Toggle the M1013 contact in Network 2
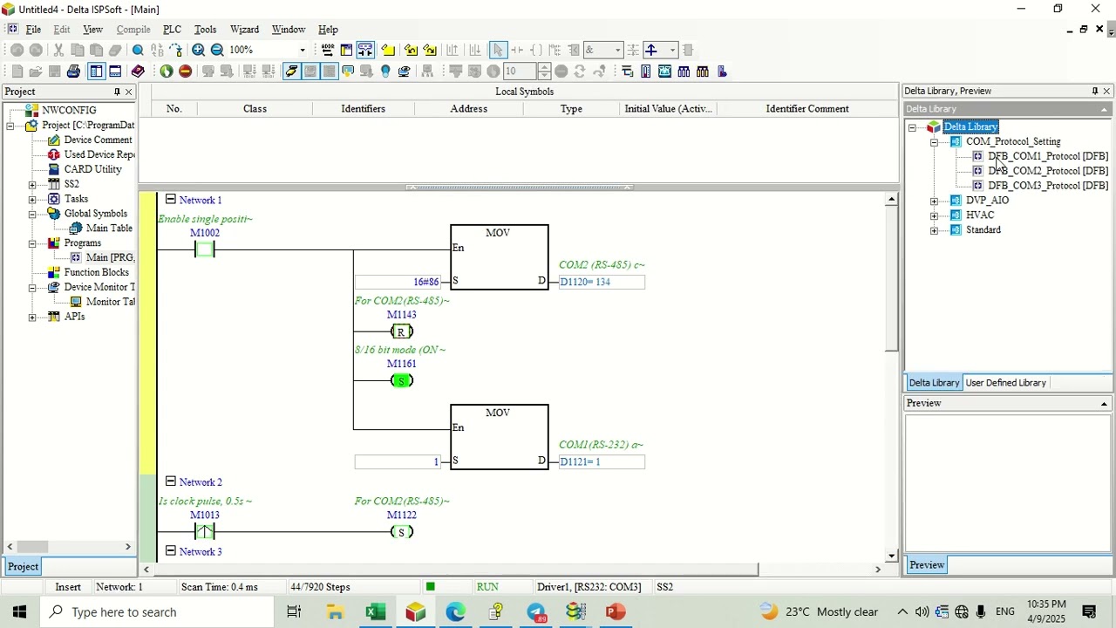The width and height of the screenshot is (1116, 628). [x=204, y=531]
